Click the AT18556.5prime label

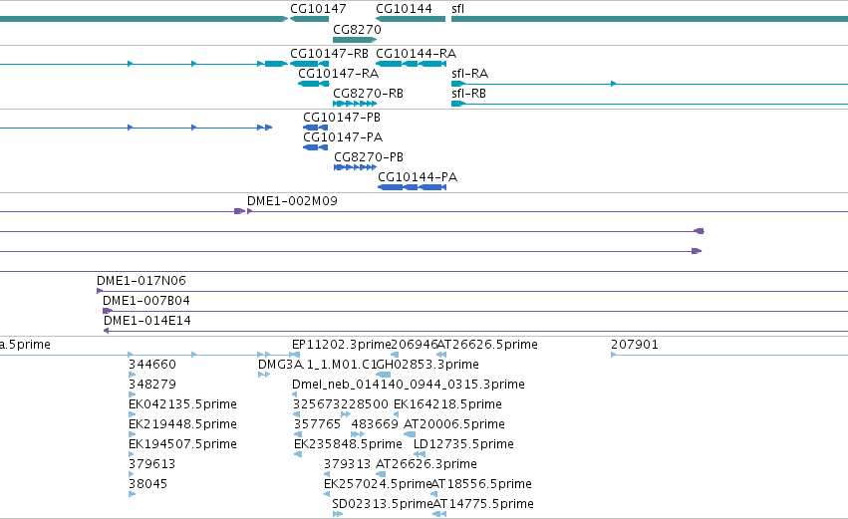pos(481,484)
